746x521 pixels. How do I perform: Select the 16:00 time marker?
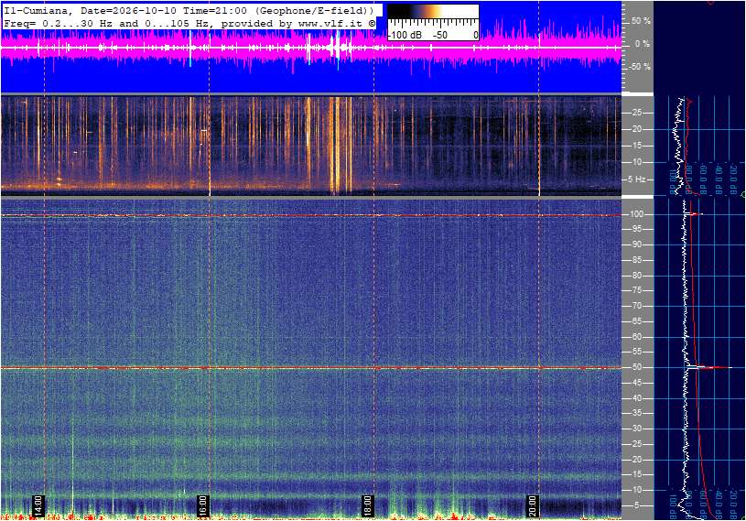(x=202, y=505)
